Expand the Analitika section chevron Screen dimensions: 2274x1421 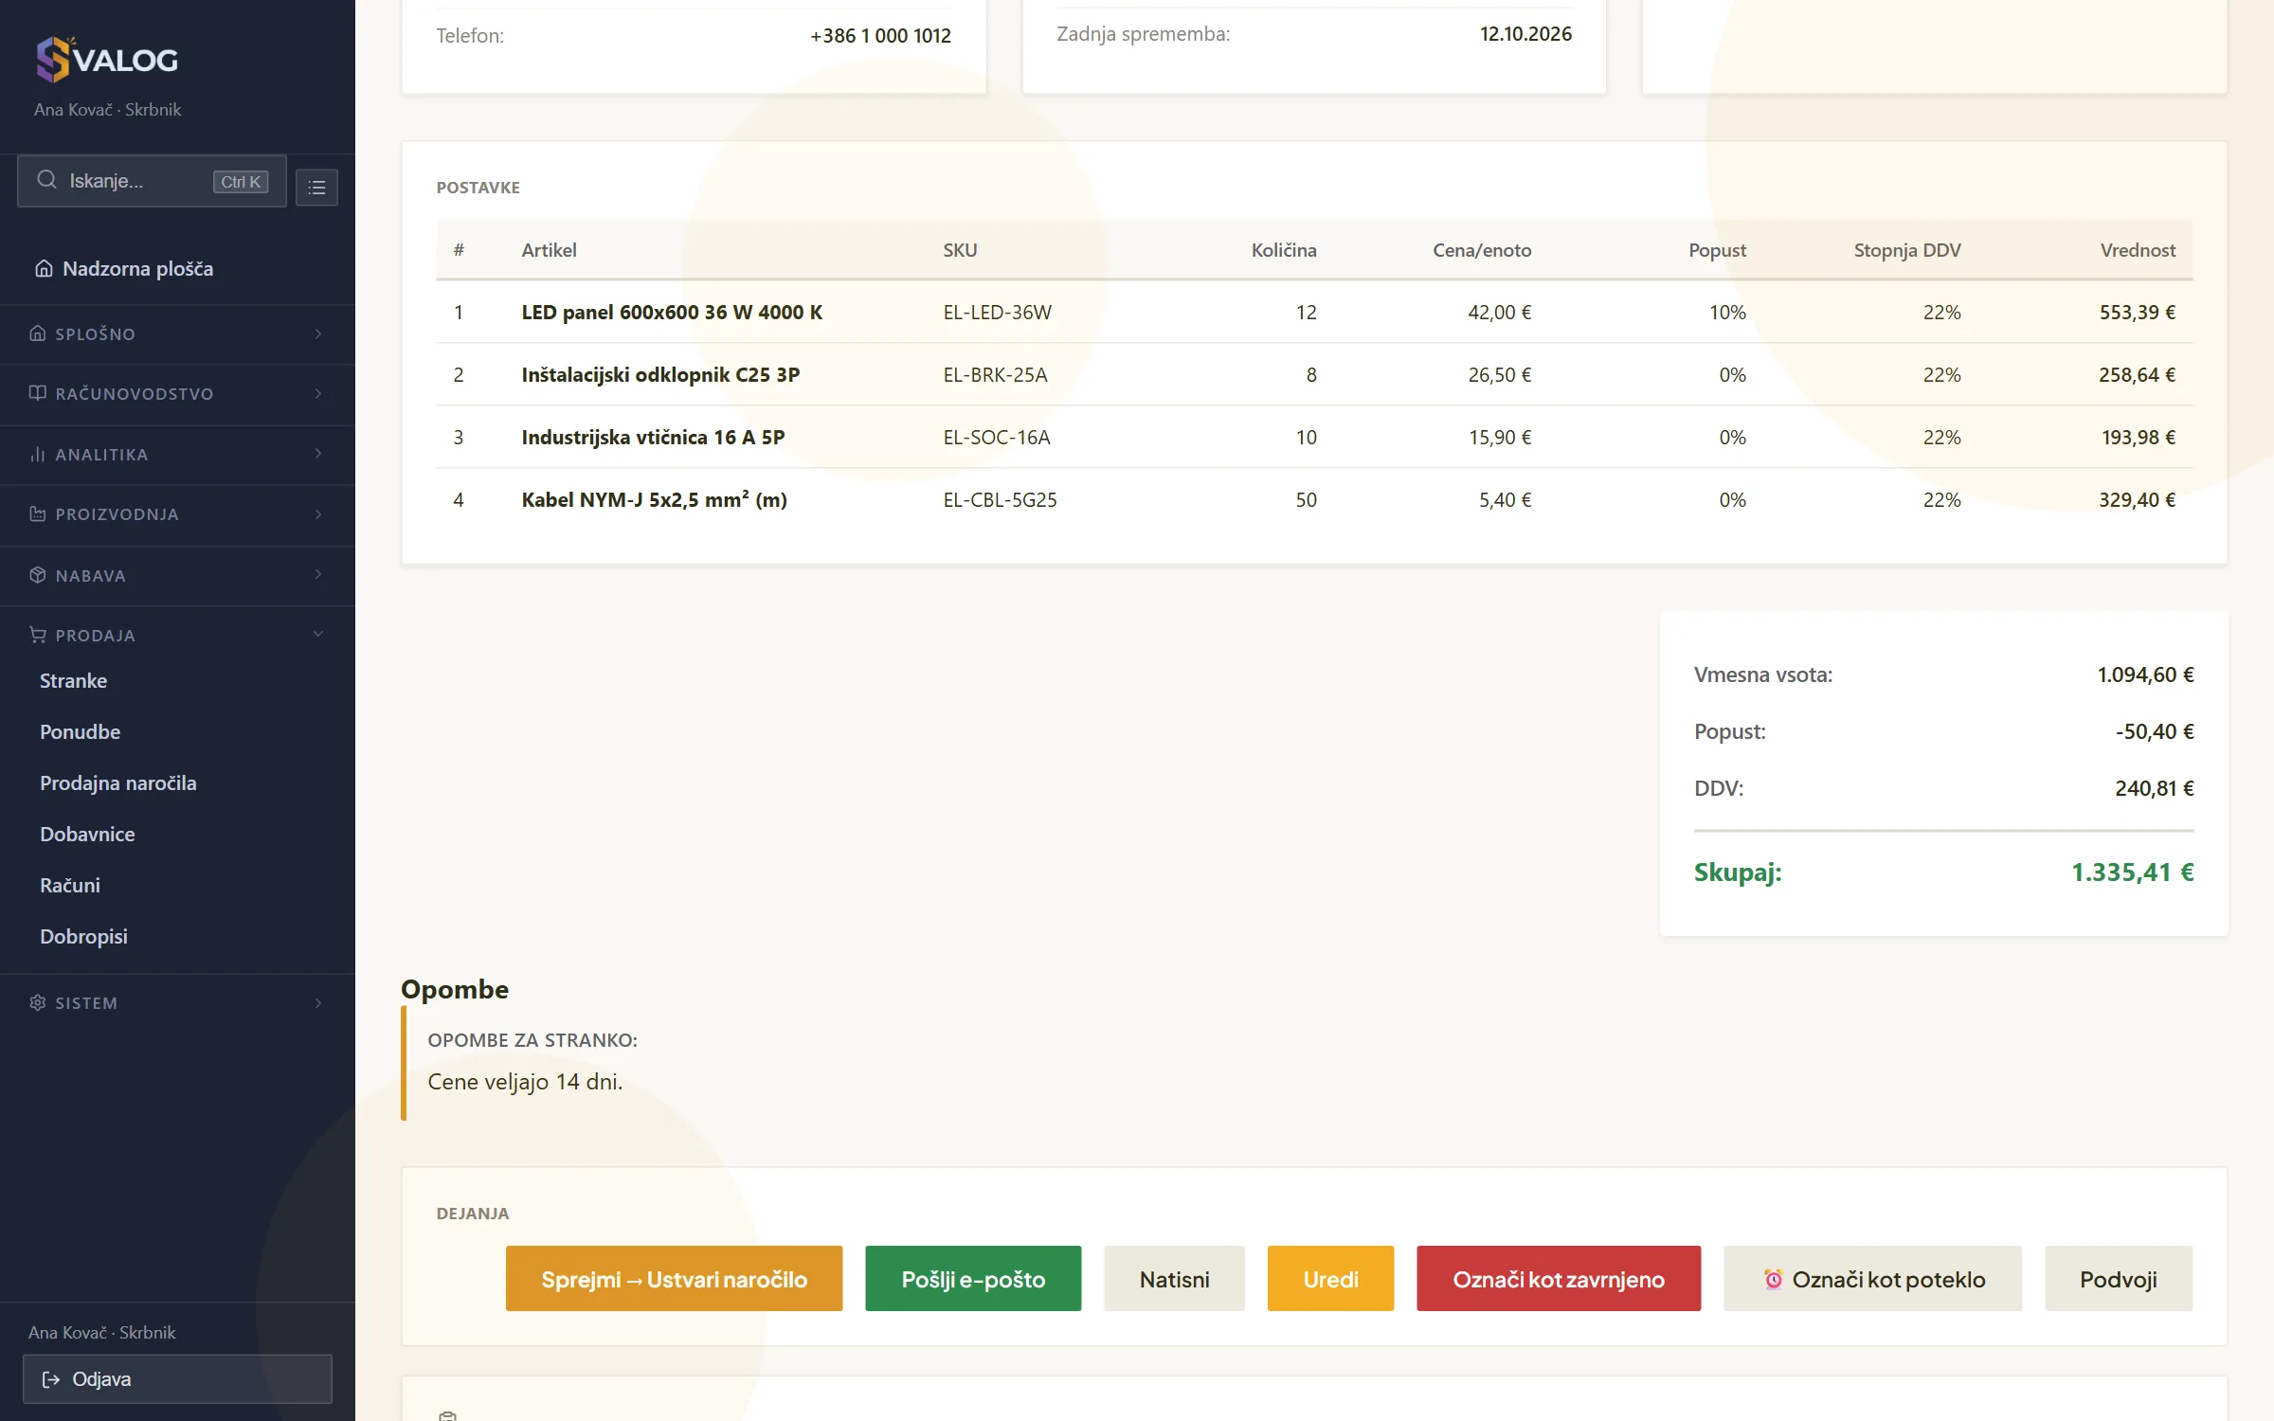coord(318,454)
